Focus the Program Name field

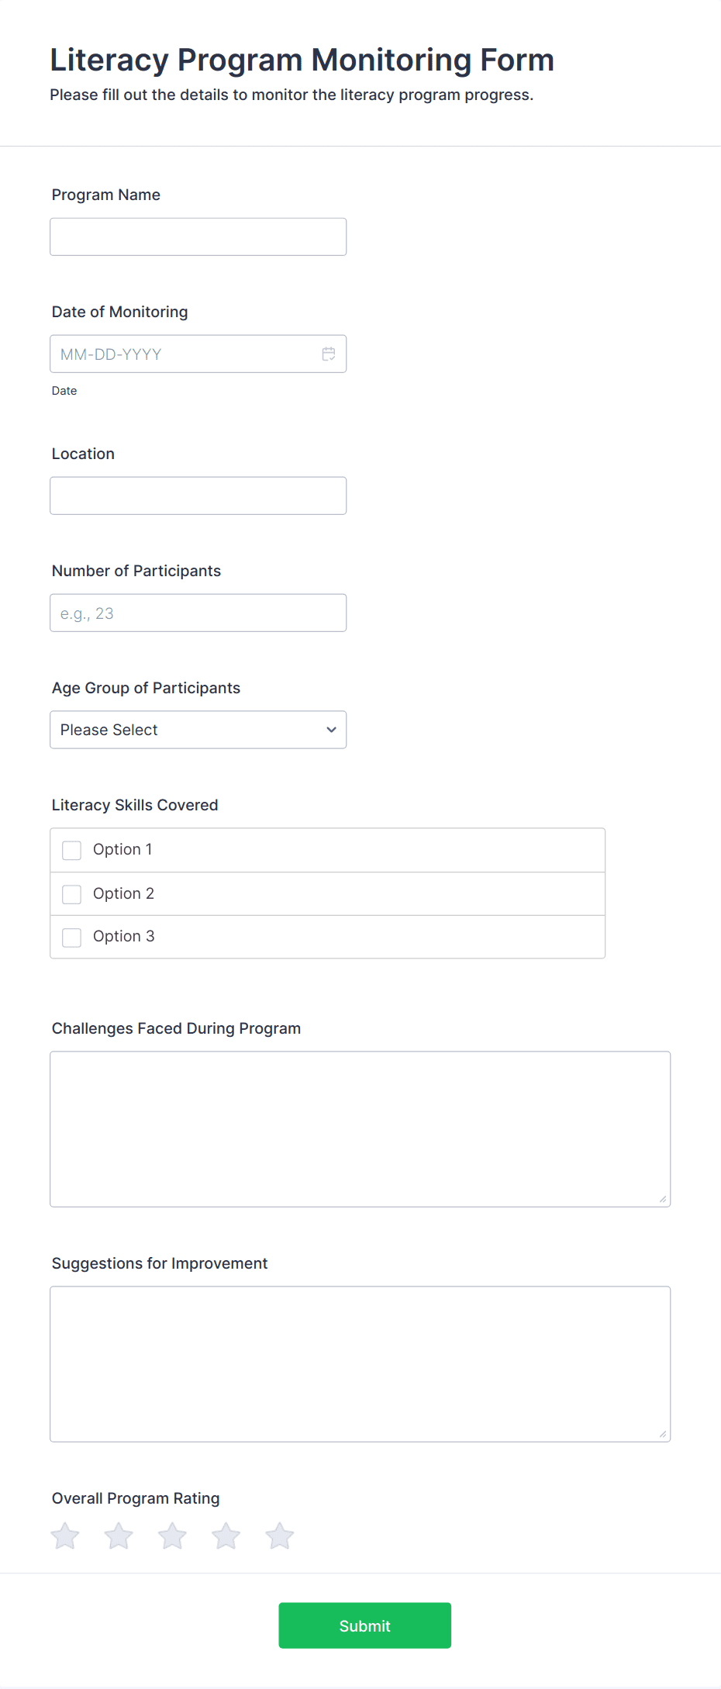(x=198, y=237)
